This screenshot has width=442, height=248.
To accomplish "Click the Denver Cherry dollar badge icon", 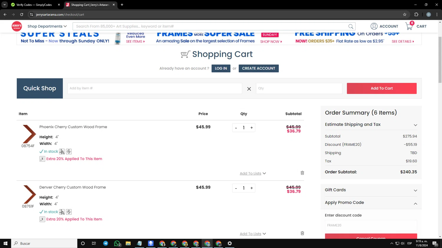I will [69, 212].
